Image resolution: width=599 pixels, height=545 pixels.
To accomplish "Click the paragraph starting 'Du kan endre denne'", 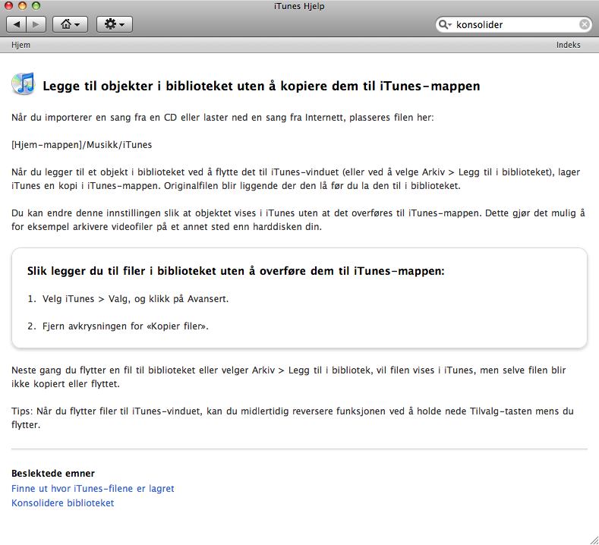I will click(298, 219).
